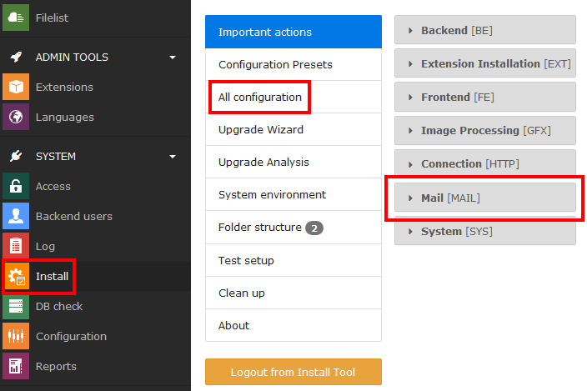Collapse the ADMIN TOOLS section arrow

173,58
